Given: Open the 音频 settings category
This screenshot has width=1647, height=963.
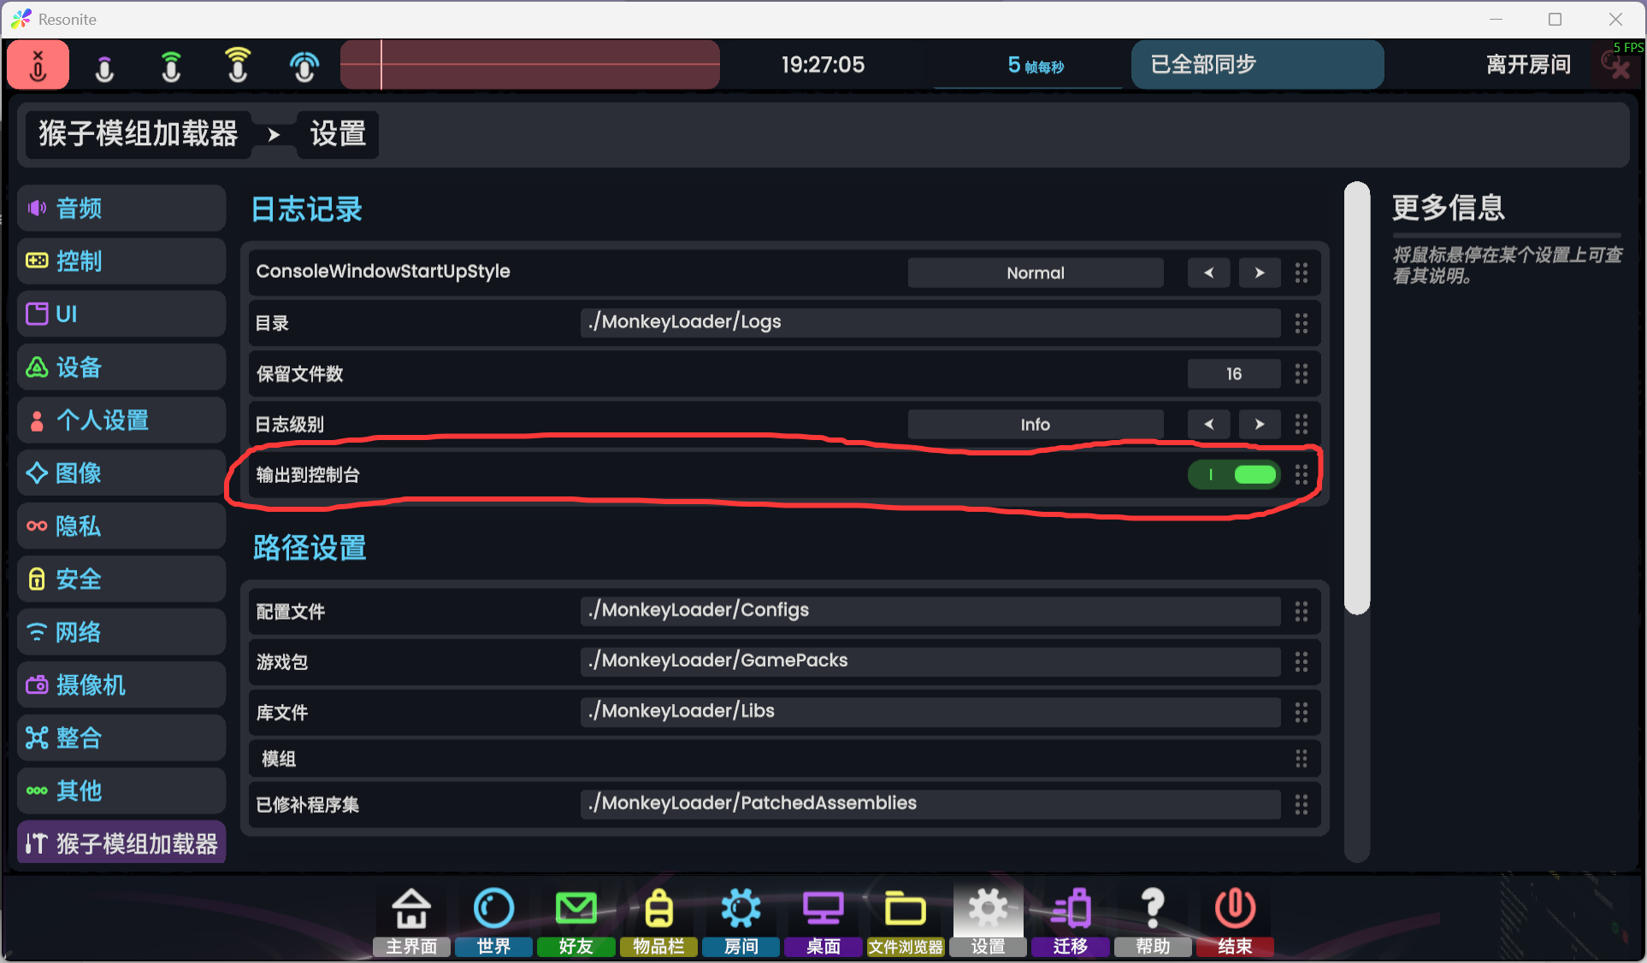Looking at the screenshot, I should coord(121,208).
